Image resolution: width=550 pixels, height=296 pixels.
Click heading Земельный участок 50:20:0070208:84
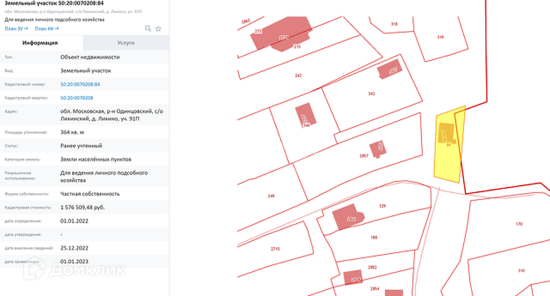pyautogui.click(x=54, y=3)
